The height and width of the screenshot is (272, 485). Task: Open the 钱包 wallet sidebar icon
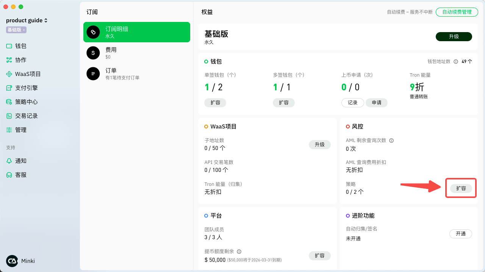[x=9, y=46]
